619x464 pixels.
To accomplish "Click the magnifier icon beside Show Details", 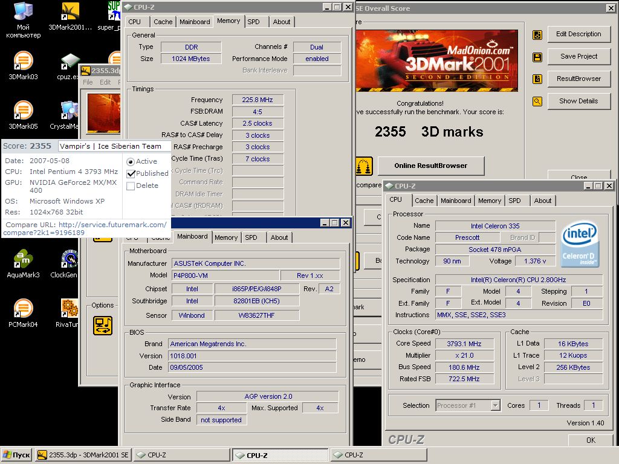I will click(x=537, y=101).
